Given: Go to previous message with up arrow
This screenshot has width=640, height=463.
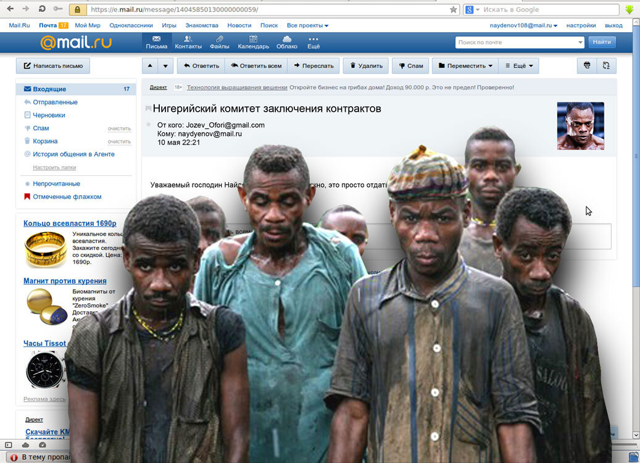Looking at the screenshot, I should click(x=150, y=65).
